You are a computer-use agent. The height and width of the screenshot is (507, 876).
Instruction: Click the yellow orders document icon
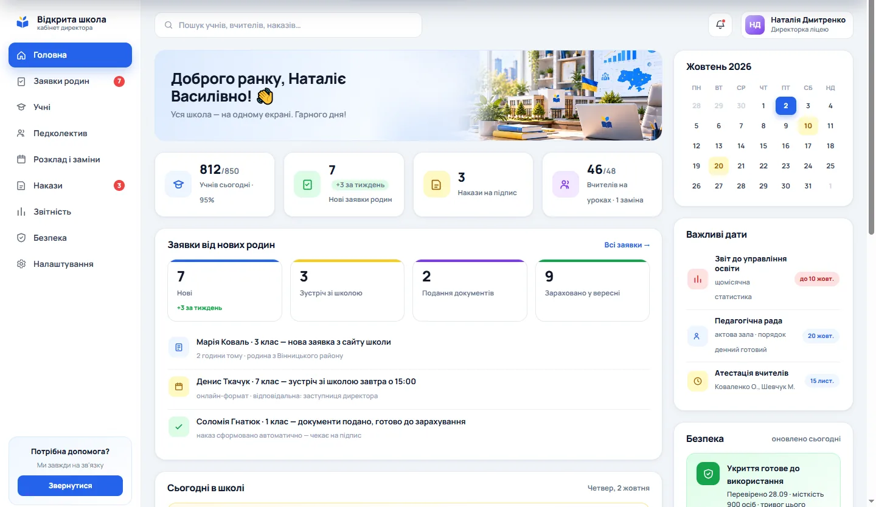[x=436, y=184]
